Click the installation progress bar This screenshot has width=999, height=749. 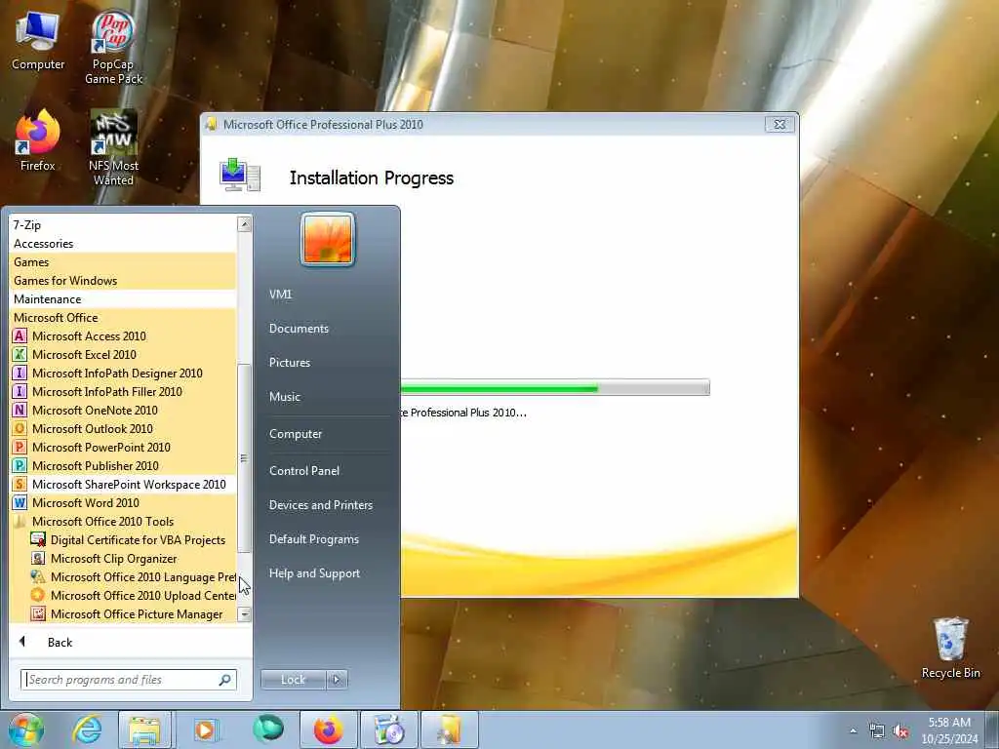[555, 387]
